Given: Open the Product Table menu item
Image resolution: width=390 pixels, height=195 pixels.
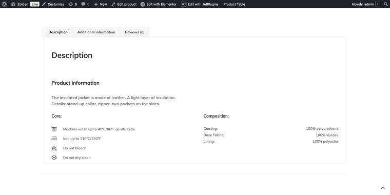Looking at the screenshot, I should click(x=234, y=4).
